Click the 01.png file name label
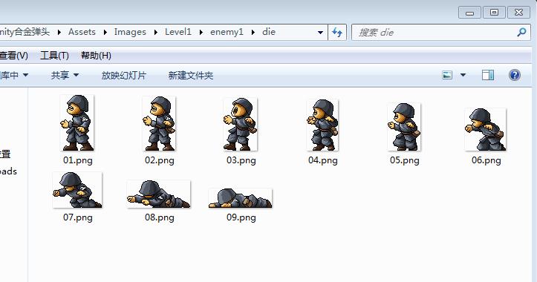This screenshot has width=537, height=282. click(x=78, y=160)
